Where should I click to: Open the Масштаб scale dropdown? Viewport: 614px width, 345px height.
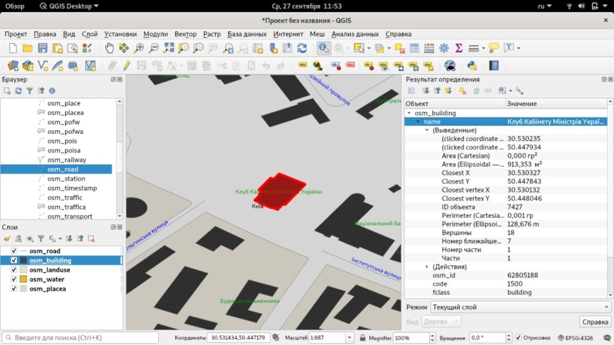[349, 338]
